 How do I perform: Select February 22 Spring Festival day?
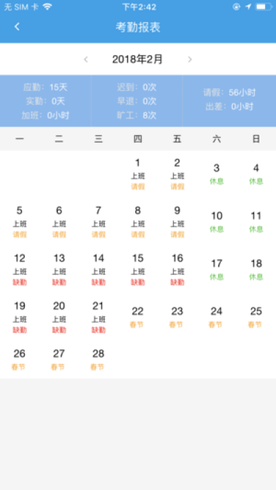click(138, 317)
